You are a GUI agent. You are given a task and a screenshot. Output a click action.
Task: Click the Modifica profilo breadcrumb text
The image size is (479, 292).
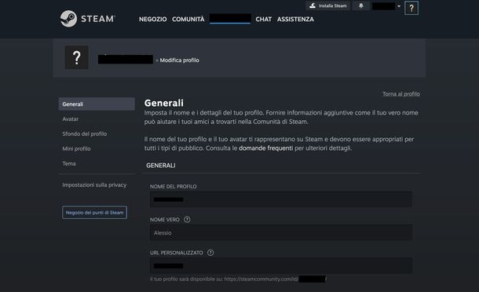179,60
